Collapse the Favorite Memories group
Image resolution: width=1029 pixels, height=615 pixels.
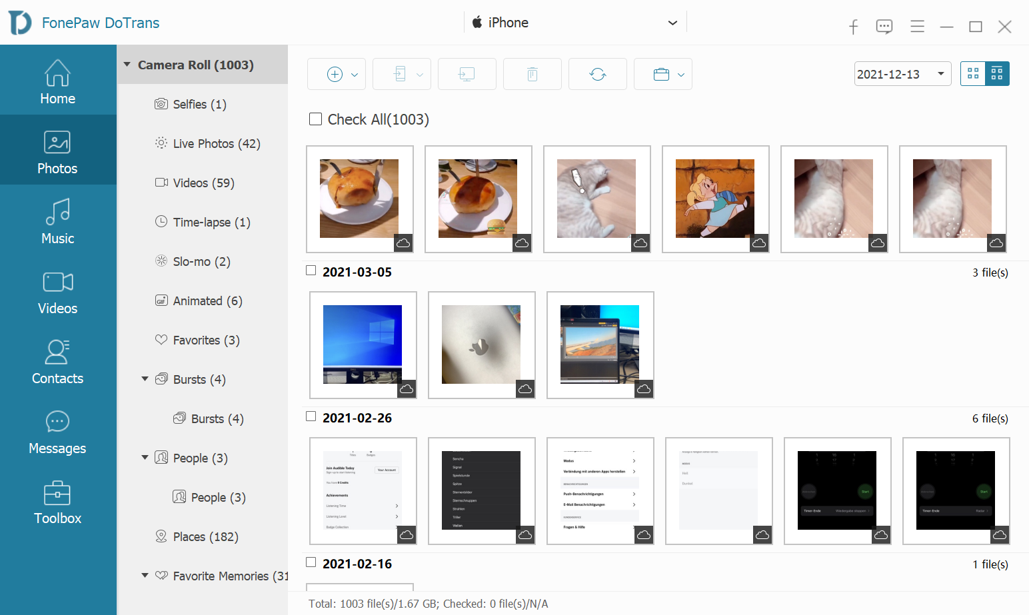pos(145,576)
